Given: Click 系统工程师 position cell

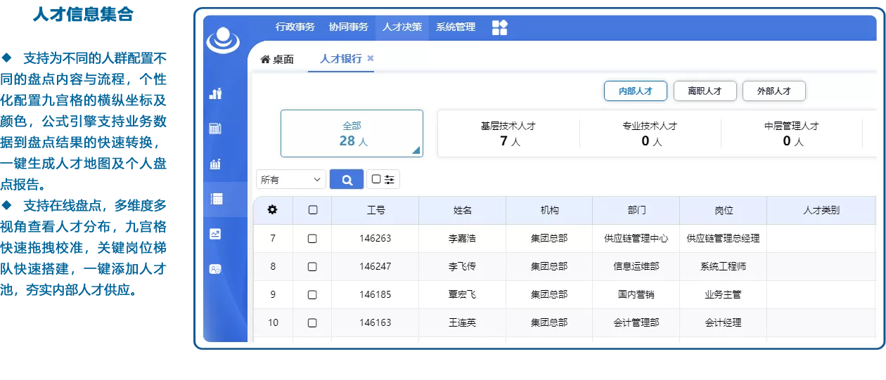Looking at the screenshot, I should [x=724, y=267].
